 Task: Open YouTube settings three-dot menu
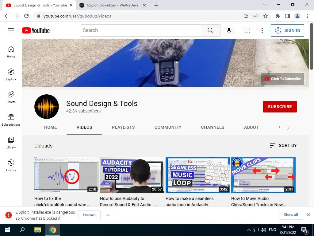(x=262, y=30)
